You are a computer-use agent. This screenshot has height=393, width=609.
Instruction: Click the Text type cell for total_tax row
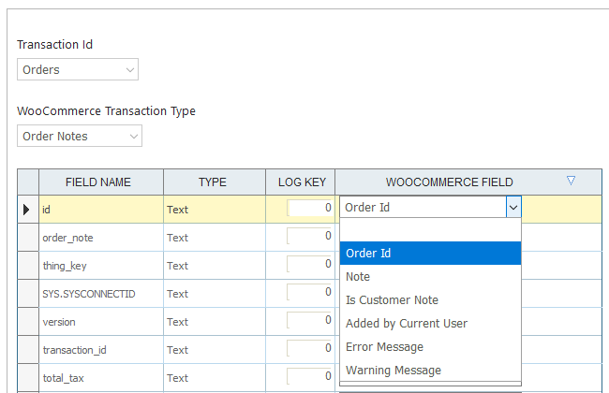[x=215, y=377]
